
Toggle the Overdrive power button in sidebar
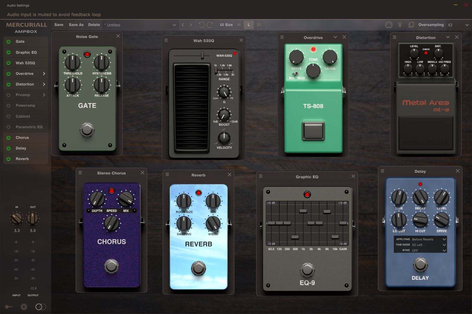9,74
